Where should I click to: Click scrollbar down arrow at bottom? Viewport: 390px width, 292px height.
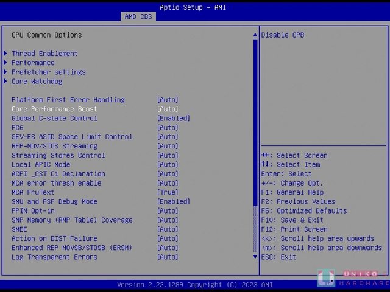coord(255,257)
